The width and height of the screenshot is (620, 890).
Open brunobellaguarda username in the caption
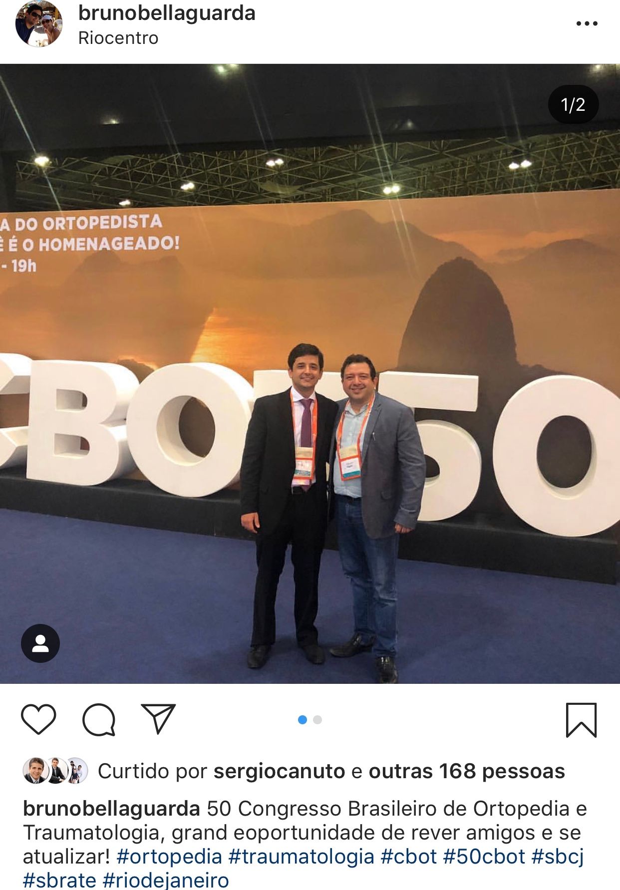pyautogui.click(x=112, y=809)
